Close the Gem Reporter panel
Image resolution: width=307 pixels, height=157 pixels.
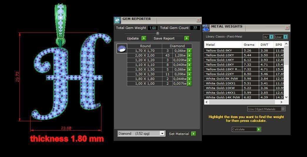198,20
